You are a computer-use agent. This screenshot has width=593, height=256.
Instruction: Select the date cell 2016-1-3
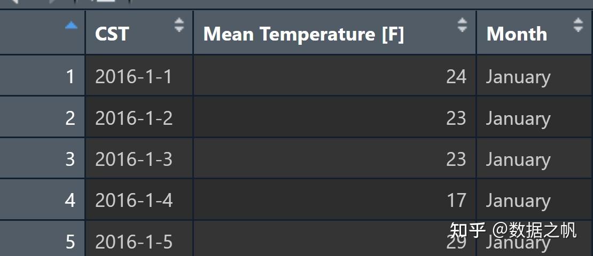pos(134,159)
